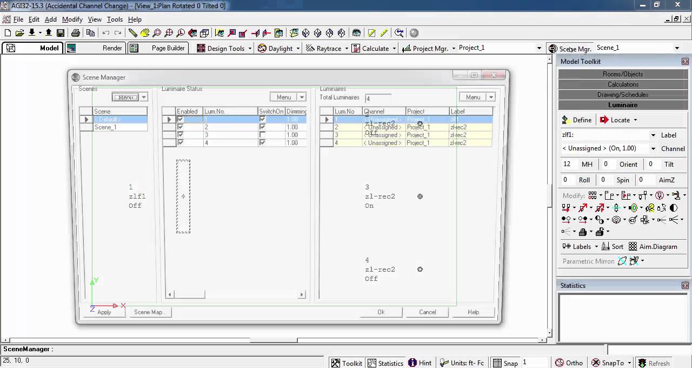692x368 pixels.
Task: Expand the Project_1 project dropdown
Action: [x=538, y=48]
